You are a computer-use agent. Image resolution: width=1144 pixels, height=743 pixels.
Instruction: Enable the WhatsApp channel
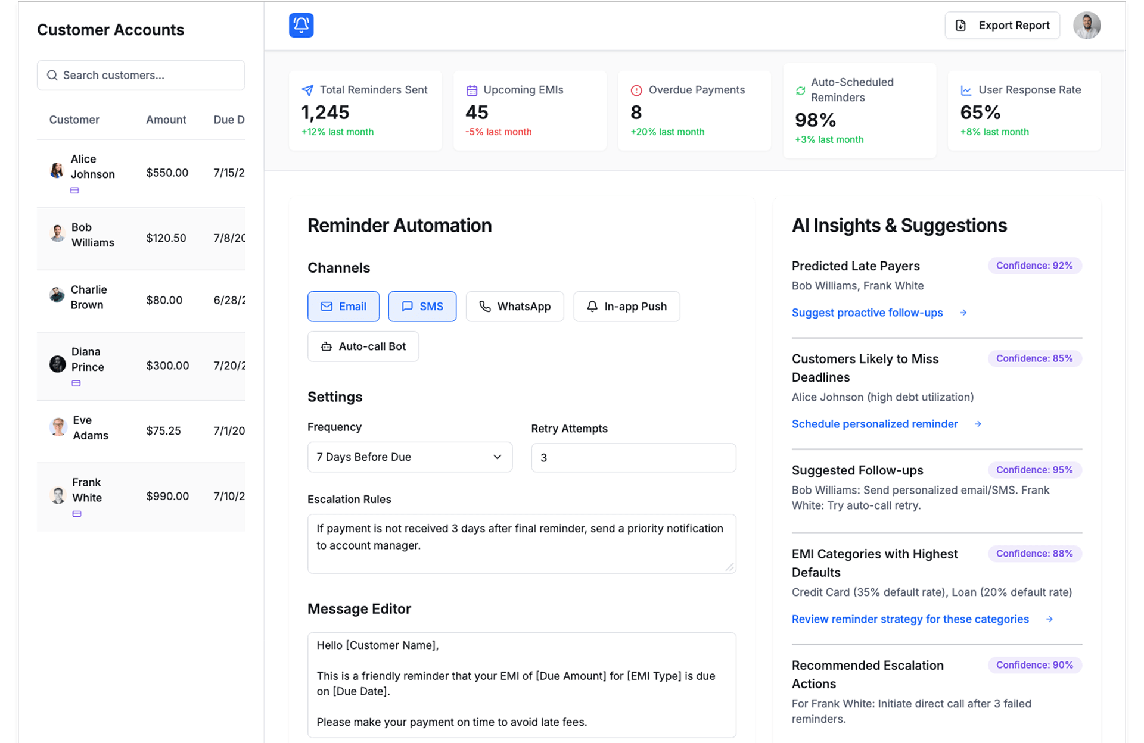click(514, 307)
